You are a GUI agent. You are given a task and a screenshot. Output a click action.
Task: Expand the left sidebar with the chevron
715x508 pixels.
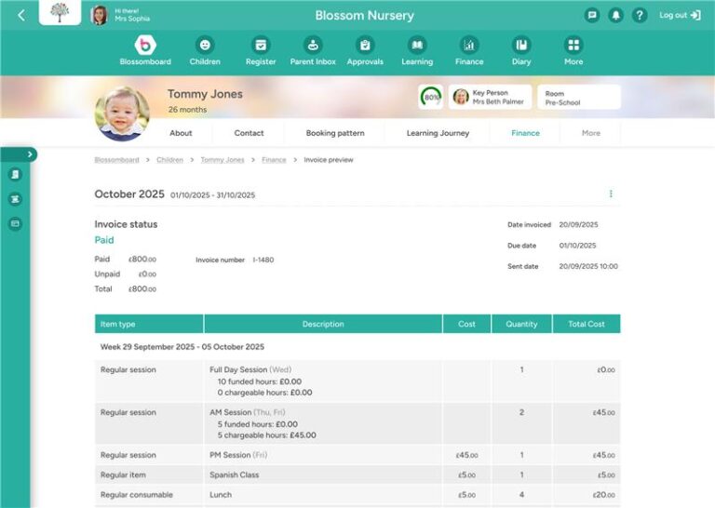click(x=29, y=154)
